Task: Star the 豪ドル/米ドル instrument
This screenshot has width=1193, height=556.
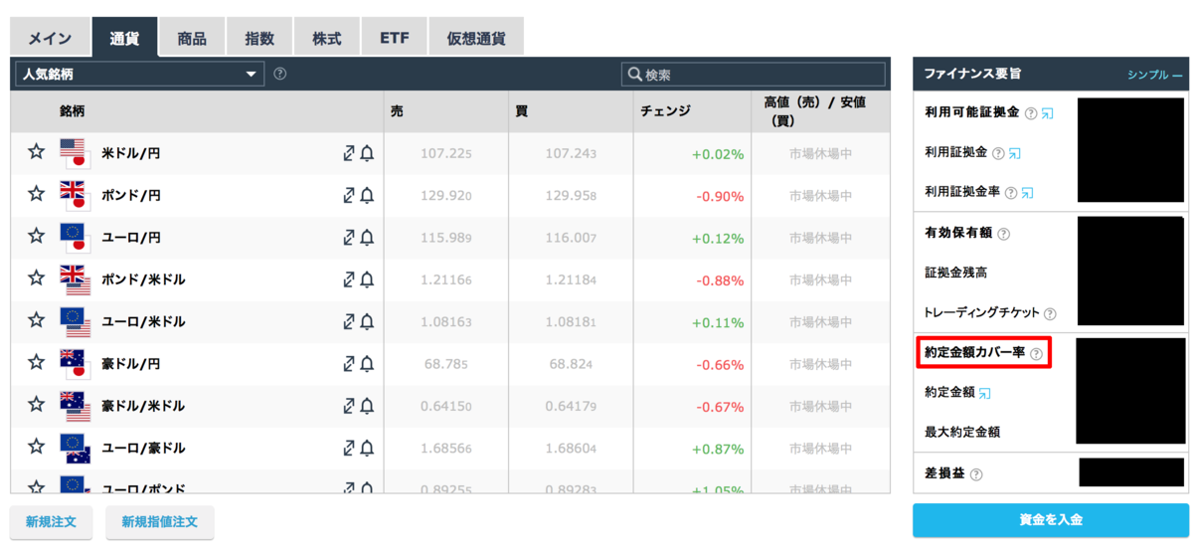Action: tap(37, 405)
